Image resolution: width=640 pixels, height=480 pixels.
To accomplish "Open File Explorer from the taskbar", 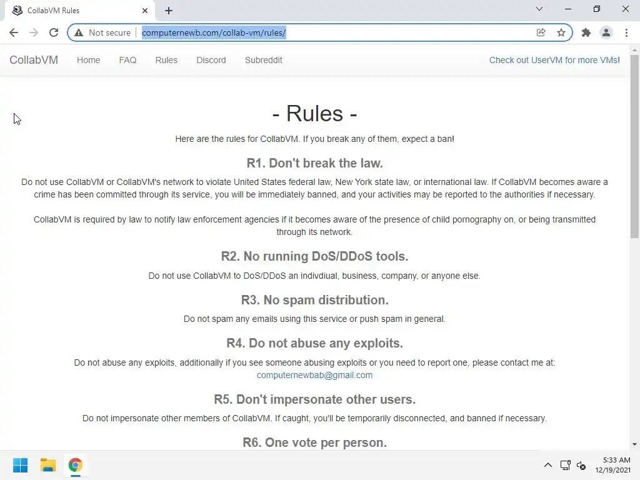I will click(x=47, y=465).
